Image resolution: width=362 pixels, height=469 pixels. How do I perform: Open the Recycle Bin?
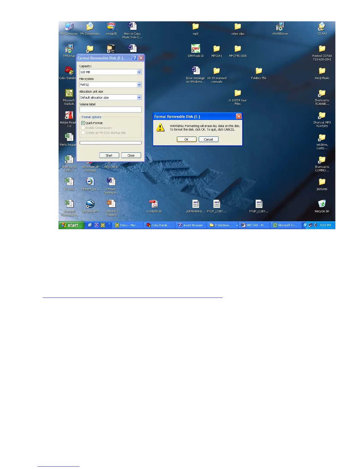tap(322, 206)
